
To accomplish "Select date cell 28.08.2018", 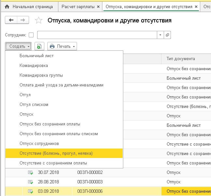I will 48,182.
